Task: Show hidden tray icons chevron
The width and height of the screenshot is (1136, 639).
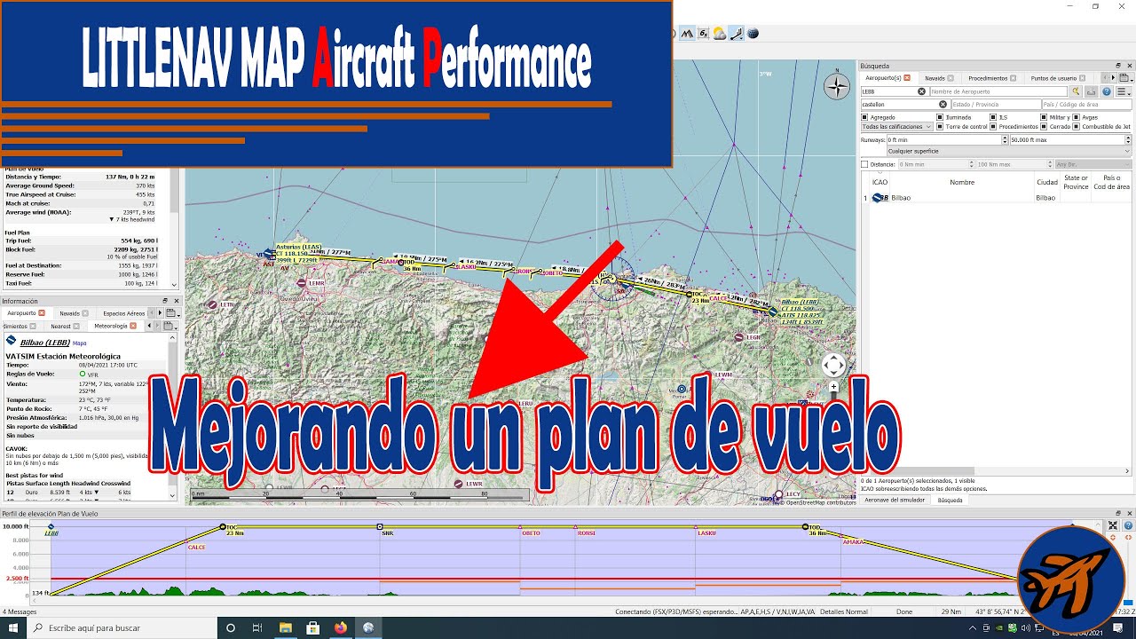Action: [973, 627]
